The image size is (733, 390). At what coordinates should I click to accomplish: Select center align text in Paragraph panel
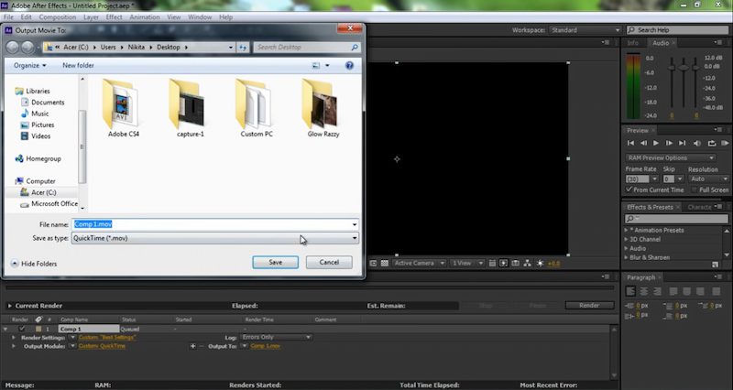(644, 291)
